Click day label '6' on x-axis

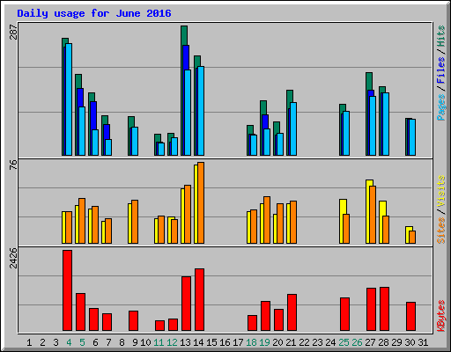(95, 342)
